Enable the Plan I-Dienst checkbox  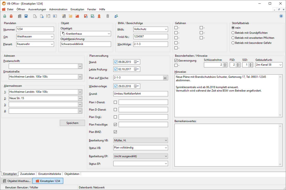115,102
